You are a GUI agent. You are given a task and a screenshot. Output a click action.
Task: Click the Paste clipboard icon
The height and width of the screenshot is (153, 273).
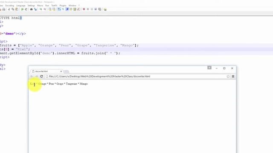(x=17, y=9)
